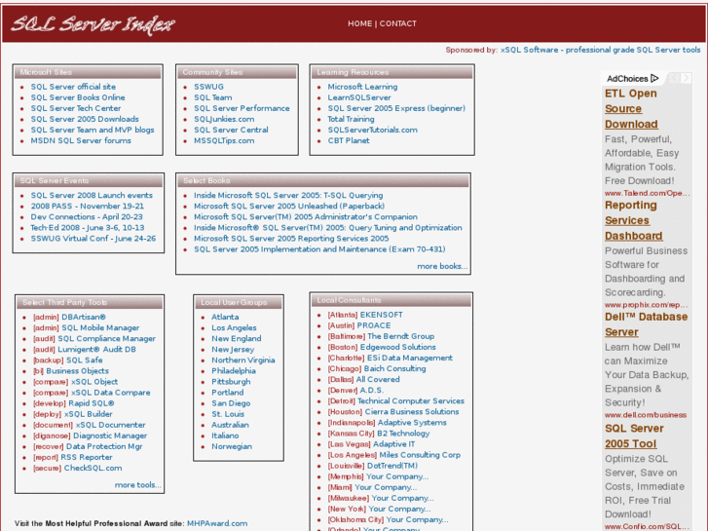Open SQL Server 2008 Launch events

coord(92,195)
